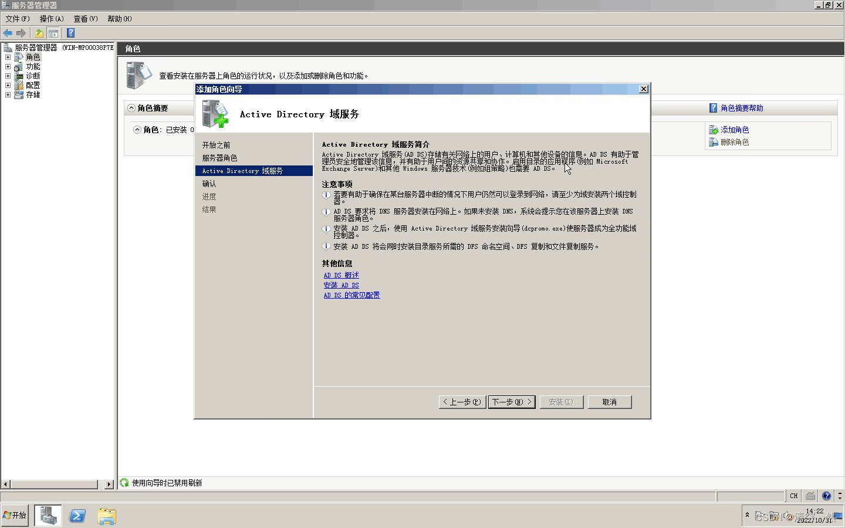Click the Server Manager taskbar icon
This screenshot has height=528, width=845.
pyautogui.click(x=48, y=516)
